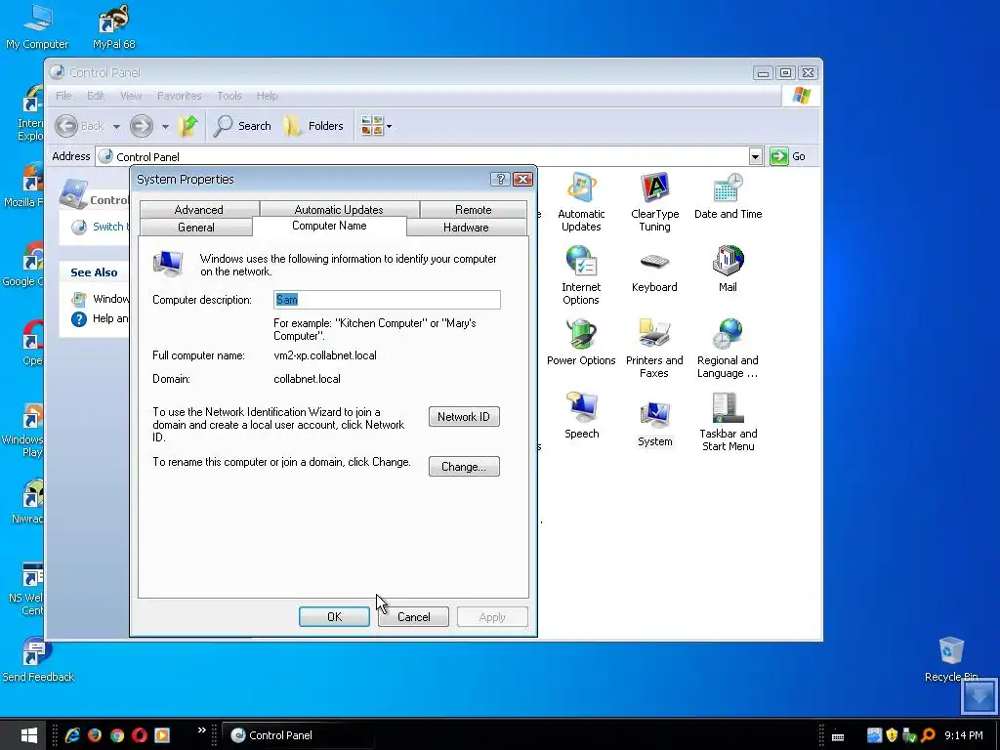Image resolution: width=1000 pixels, height=750 pixels.
Task: Launch Firefox from quick launch bar
Action: pyautogui.click(x=95, y=735)
